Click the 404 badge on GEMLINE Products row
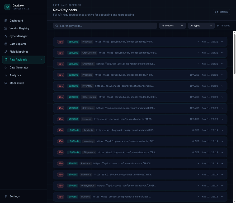This screenshot has height=203, width=236. pyautogui.click(x=61, y=42)
